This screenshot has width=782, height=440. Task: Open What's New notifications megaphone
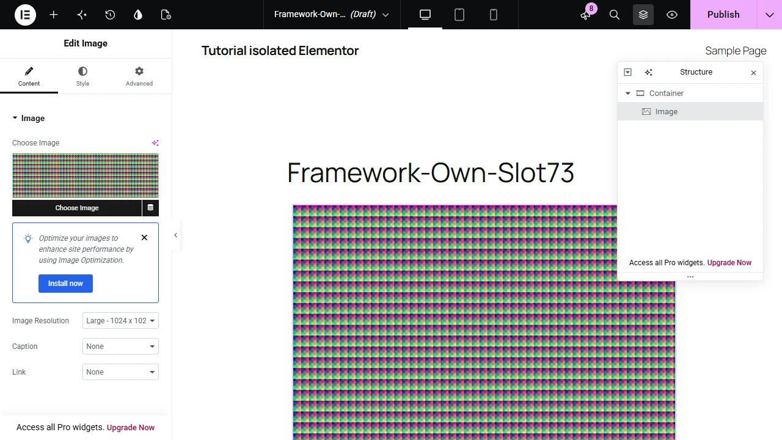point(586,15)
